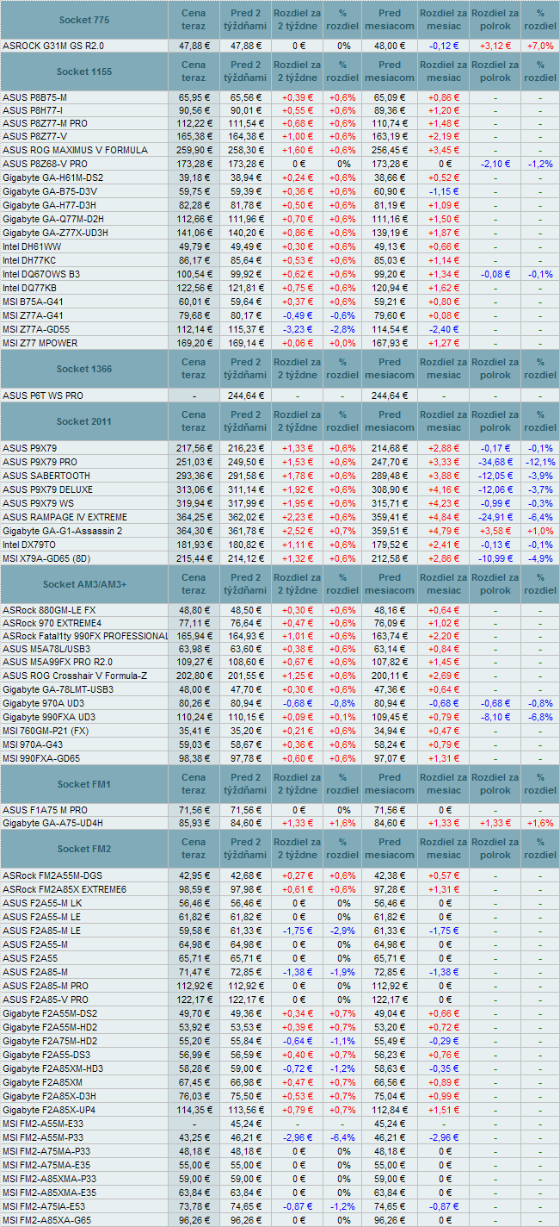This screenshot has height=1227, width=560.
Task: Select the MSI 990FXA-GD65 product name
Action: (40, 758)
